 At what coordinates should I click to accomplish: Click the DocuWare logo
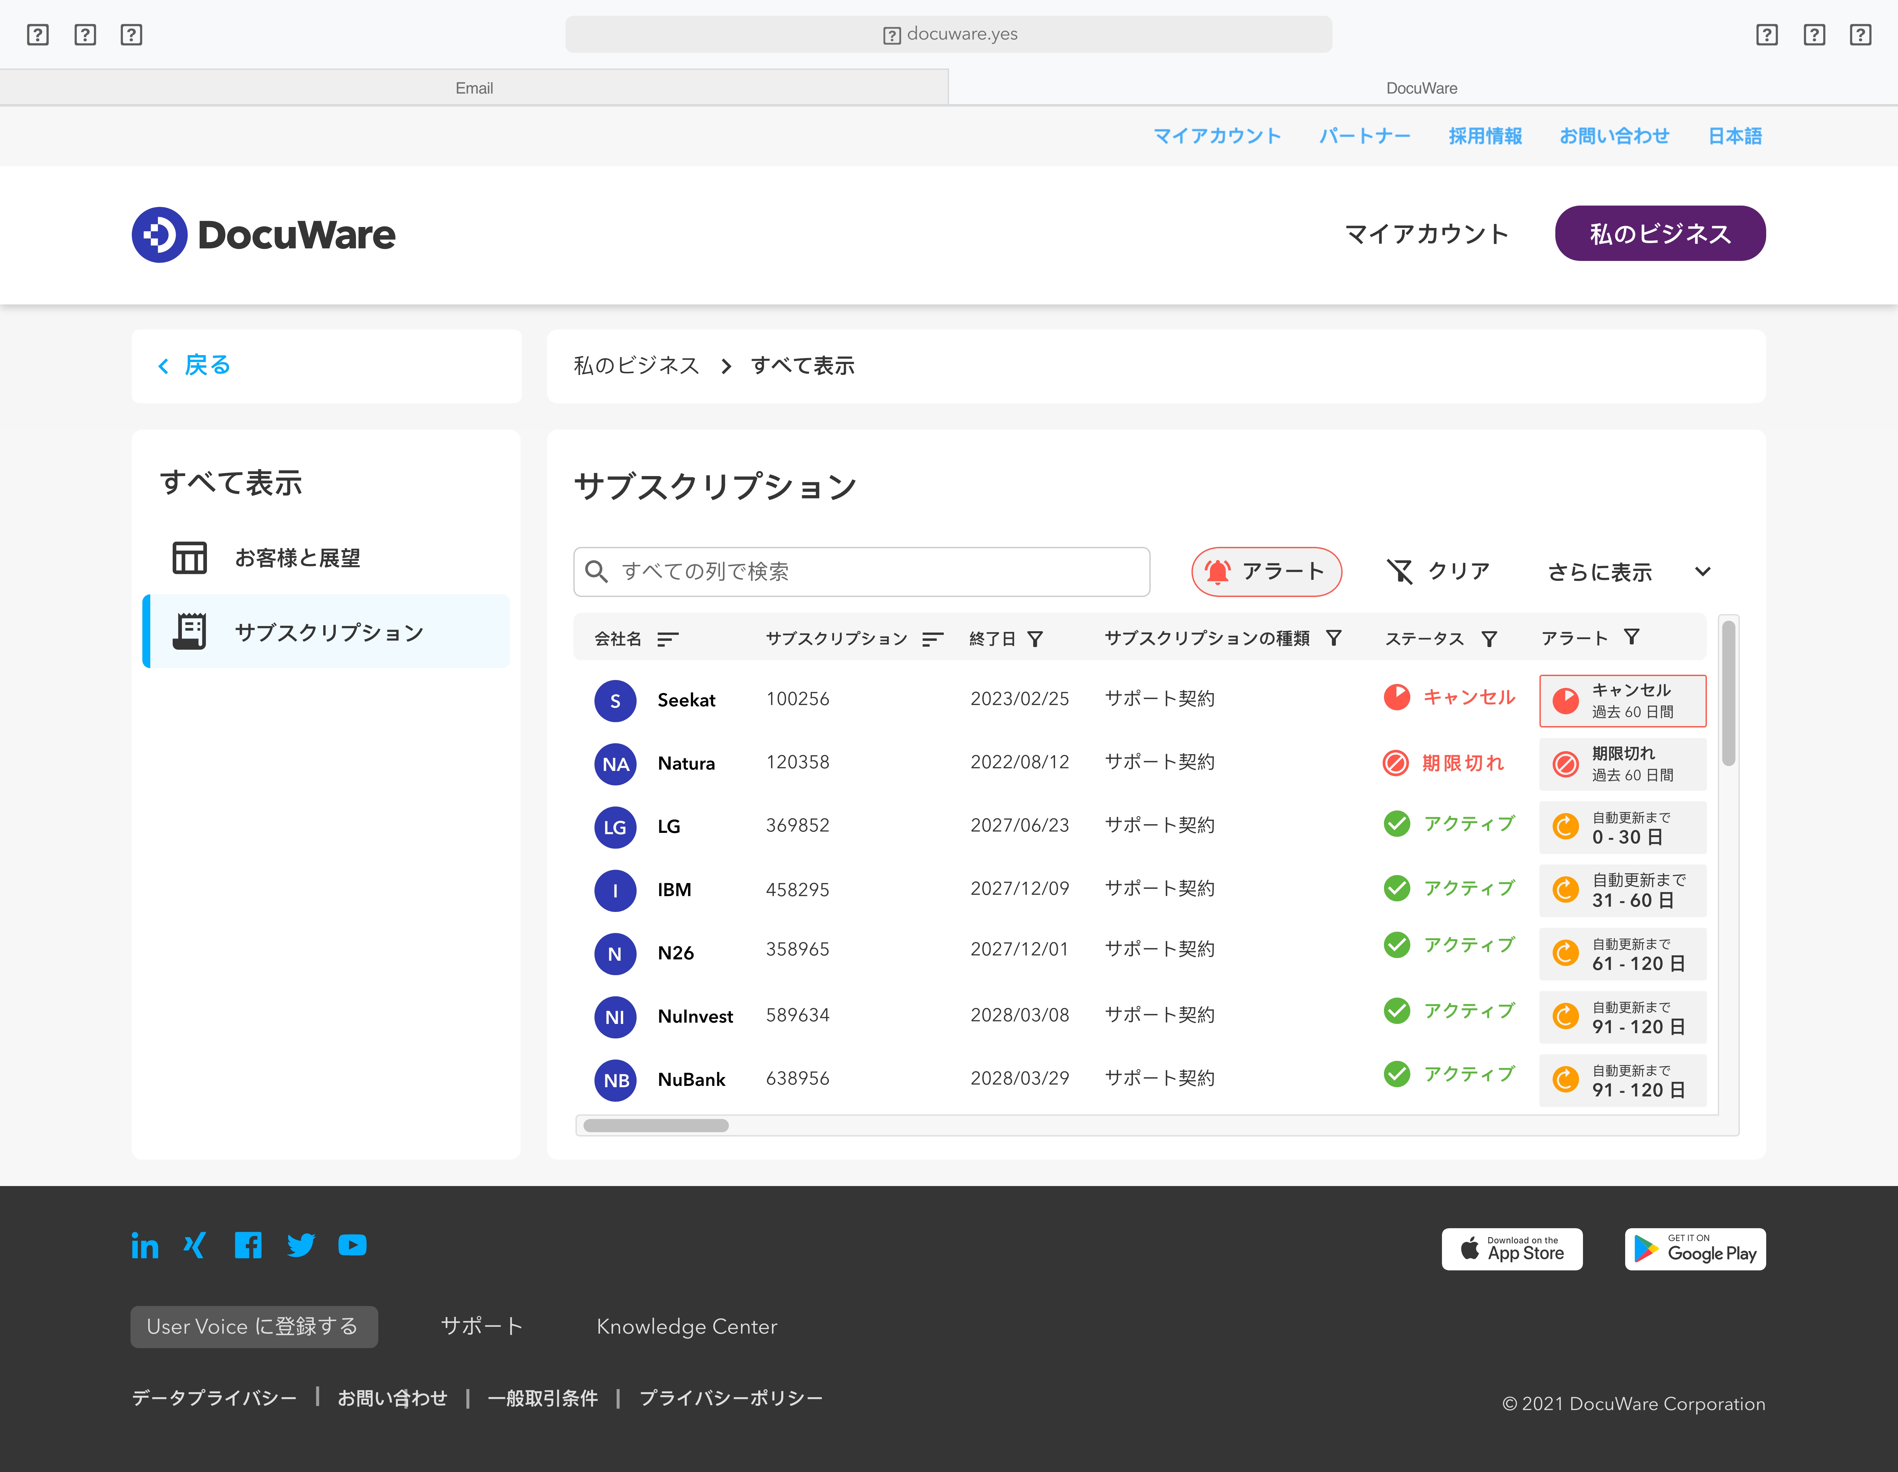263,235
